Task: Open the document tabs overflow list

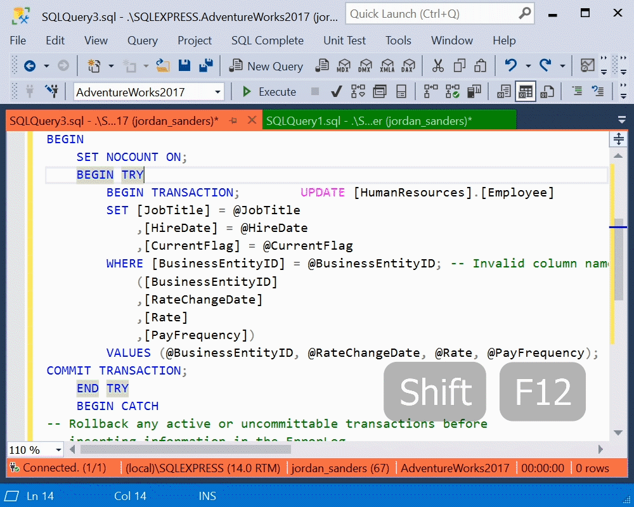Action: click(x=622, y=120)
